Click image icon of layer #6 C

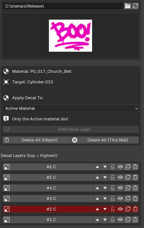coord(7,167)
